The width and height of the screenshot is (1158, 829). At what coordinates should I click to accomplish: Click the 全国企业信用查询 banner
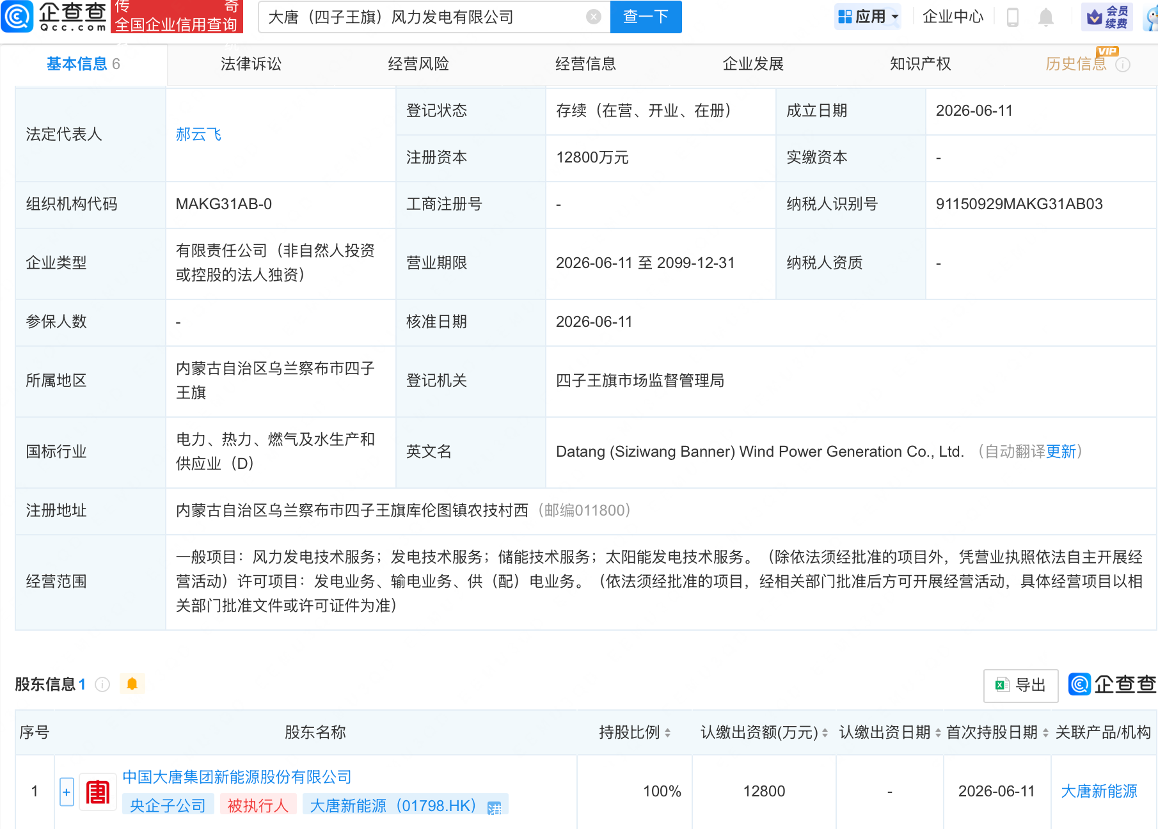click(177, 24)
